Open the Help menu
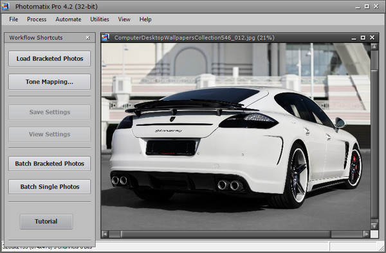 pyautogui.click(x=145, y=19)
